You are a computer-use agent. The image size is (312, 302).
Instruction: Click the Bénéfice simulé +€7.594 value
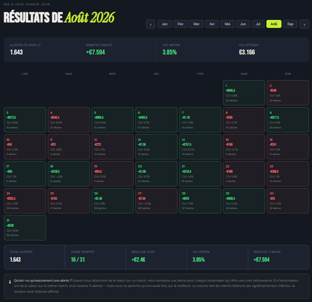tap(96, 52)
